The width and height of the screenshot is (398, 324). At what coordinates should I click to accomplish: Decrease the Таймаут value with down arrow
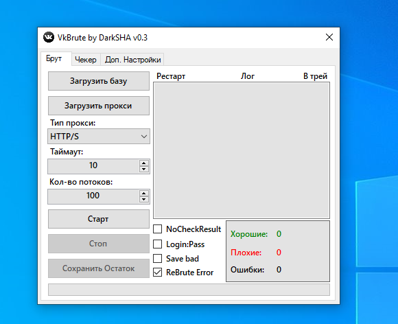tap(144, 169)
